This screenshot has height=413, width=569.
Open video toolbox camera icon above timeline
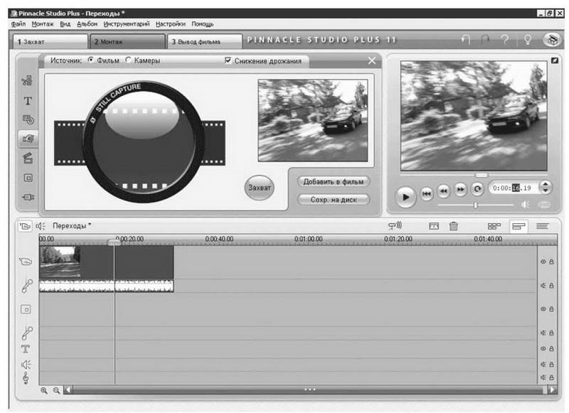pyautogui.click(x=25, y=226)
